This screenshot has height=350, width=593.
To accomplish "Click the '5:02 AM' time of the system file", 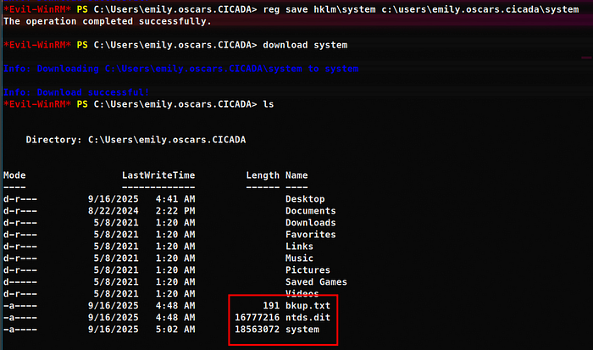I will (x=175, y=329).
